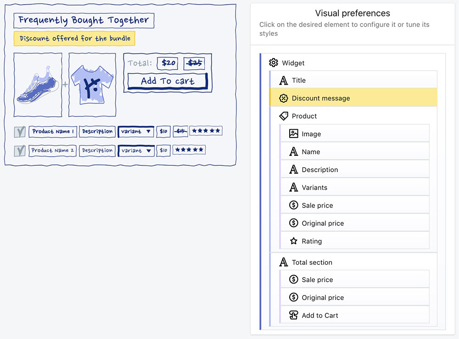Select the Variants item in Product list
The width and height of the screenshot is (459, 339).
pyautogui.click(x=355, y=187)
